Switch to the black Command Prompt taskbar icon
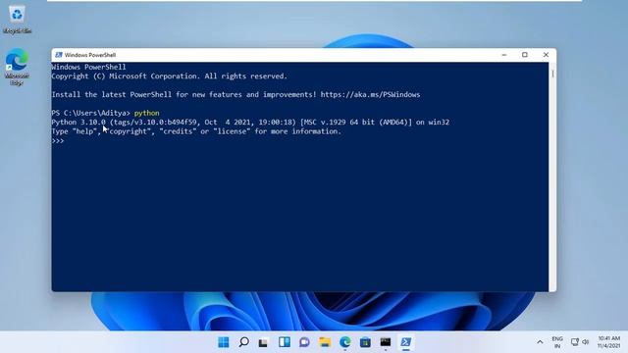628x353 pixels. [x=386, y=342]
